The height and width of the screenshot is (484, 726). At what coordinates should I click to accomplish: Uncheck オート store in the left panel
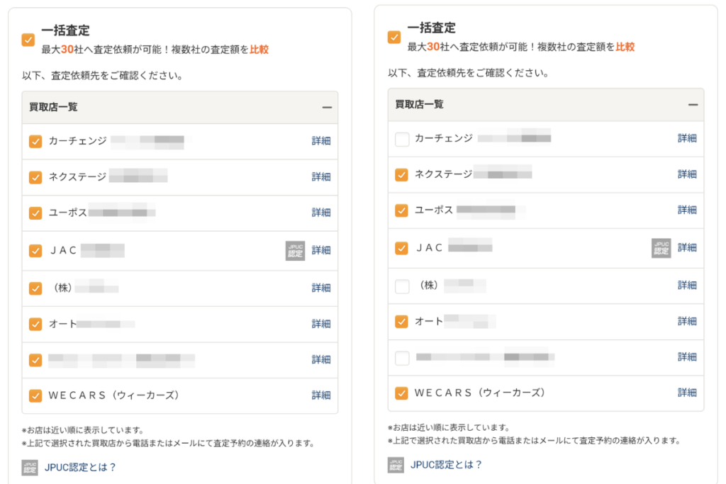(x=35, y=324)
